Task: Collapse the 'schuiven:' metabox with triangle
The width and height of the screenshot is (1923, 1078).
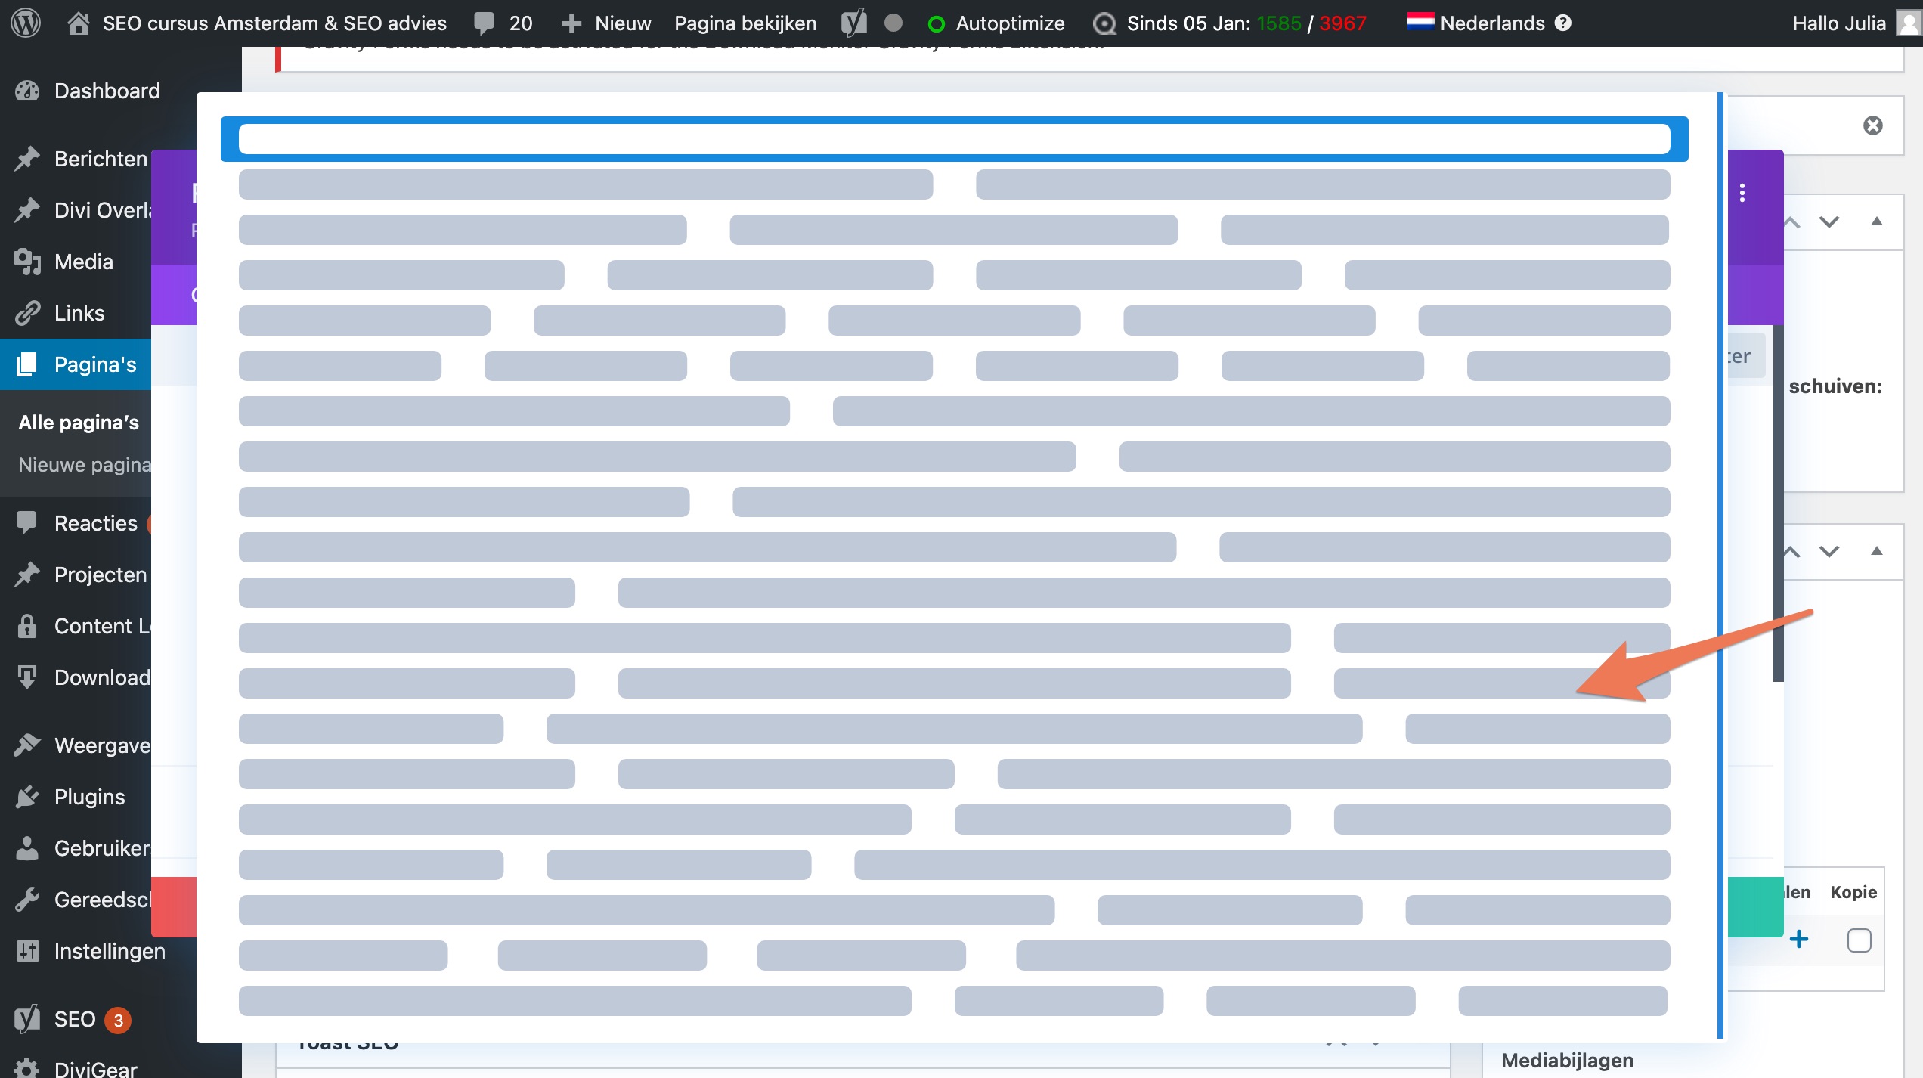Action: coord(1876,221)
